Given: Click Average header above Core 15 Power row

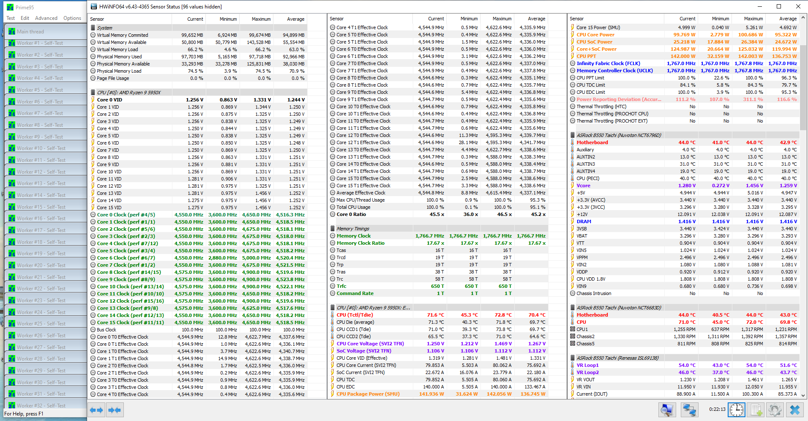Looking at the screenshot, I should tap(783, 19).
